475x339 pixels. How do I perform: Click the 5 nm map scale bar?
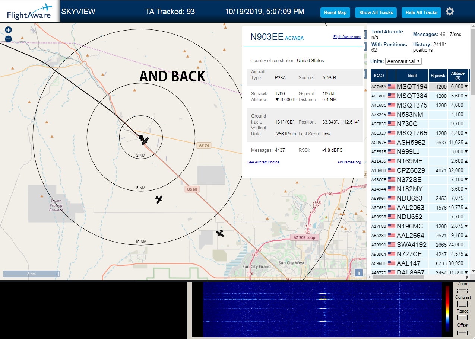tap(32, 274)
